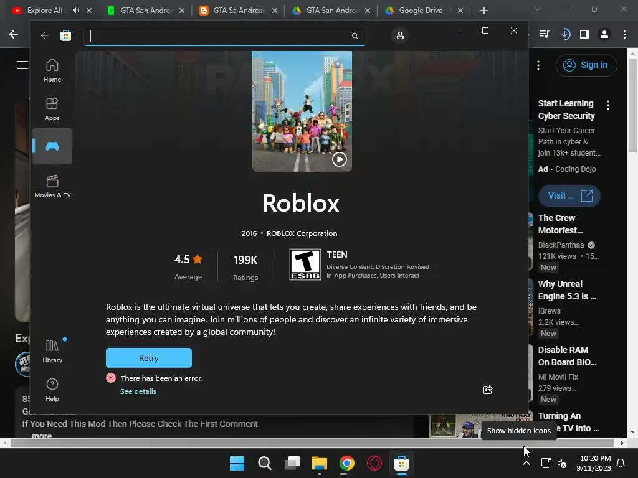Switch to GTA Sa Andreas Blogger tab

coord(239,11)
